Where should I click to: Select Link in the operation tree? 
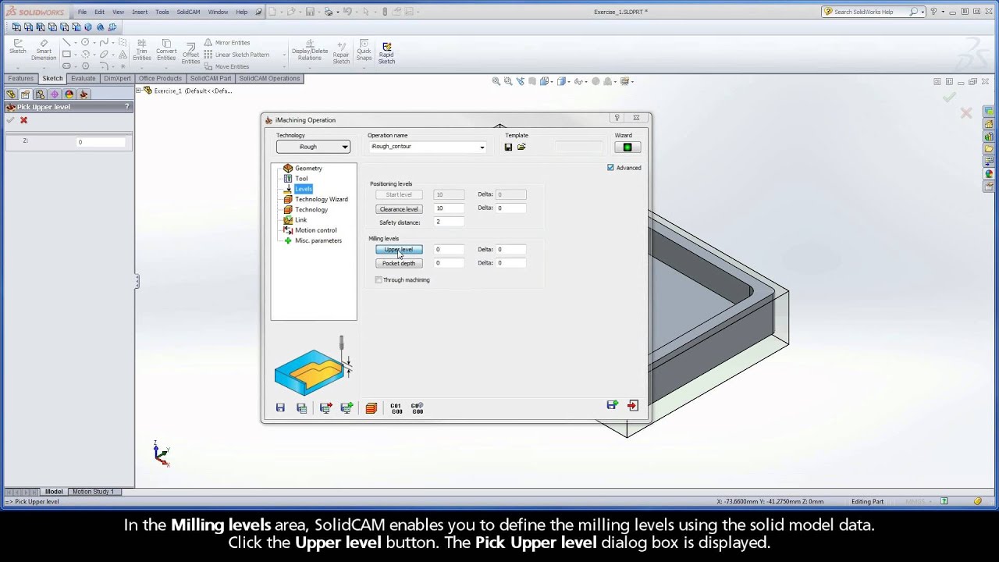(300, 220)
